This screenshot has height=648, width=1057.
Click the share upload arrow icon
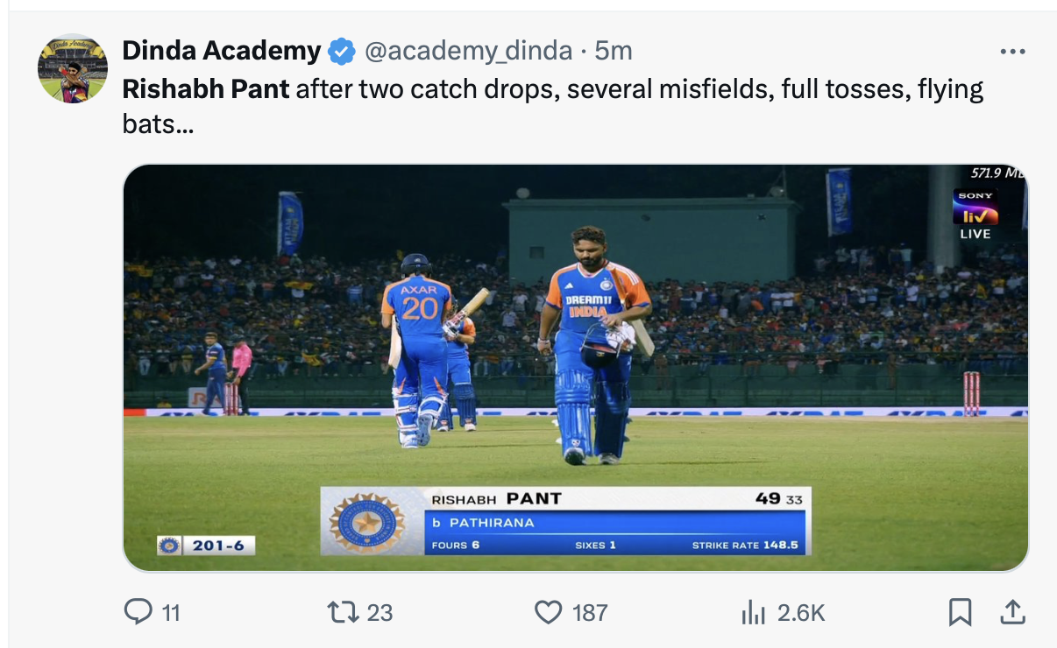1011,611
